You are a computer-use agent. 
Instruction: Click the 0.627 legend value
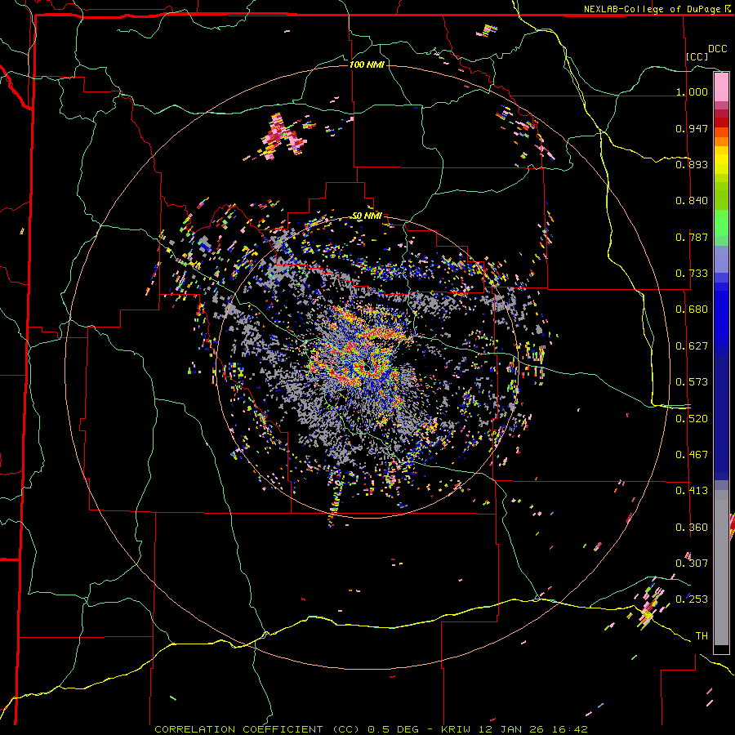tap(692, 346)
